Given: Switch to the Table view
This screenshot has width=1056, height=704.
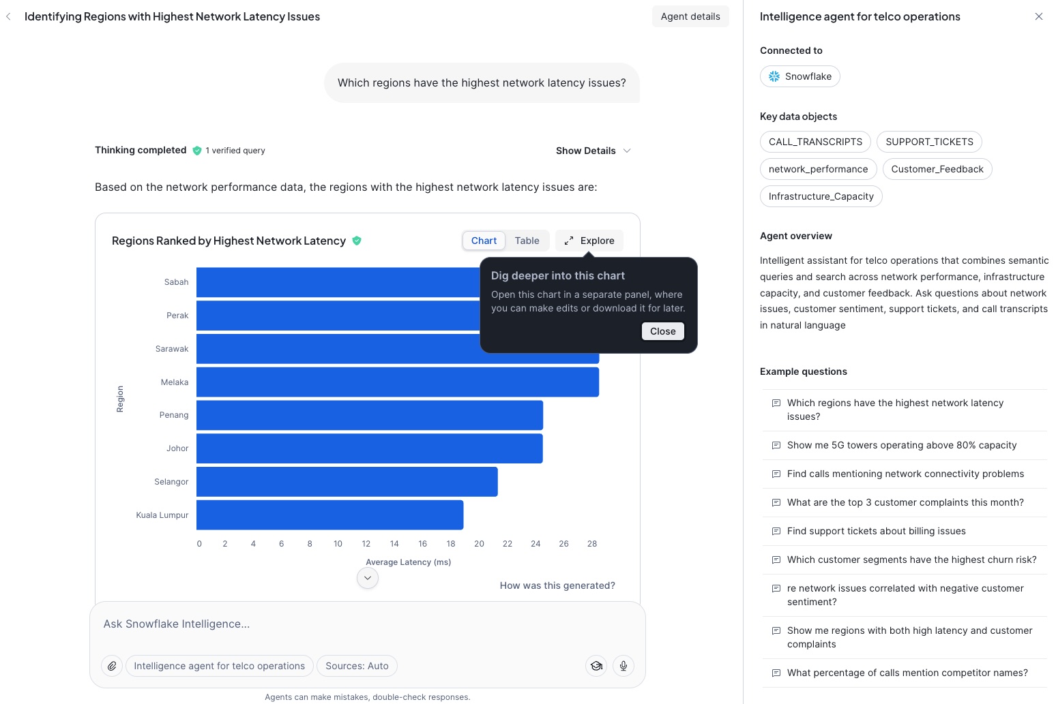Looking at the screenshot, I should (527, 241).
